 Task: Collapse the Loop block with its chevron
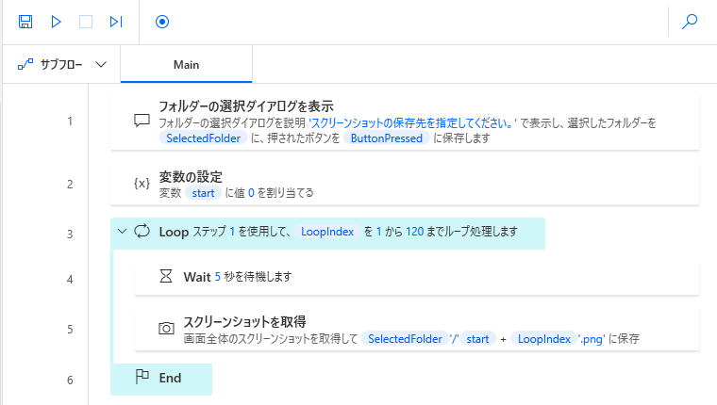[x=122, y=231]
